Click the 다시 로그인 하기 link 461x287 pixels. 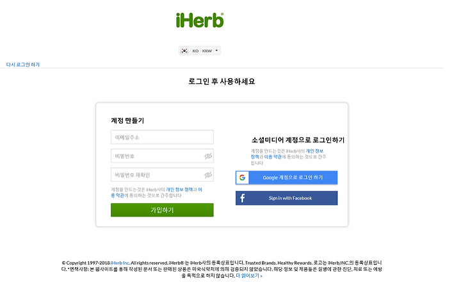tap(23, 65)
